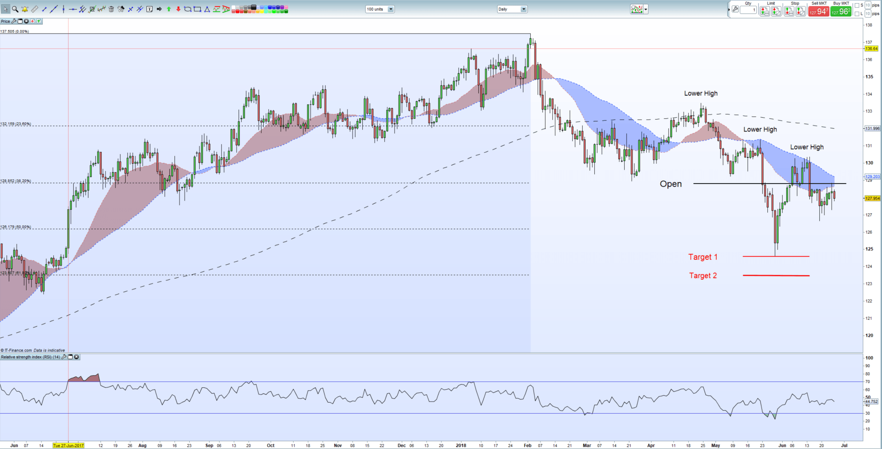Click the 'Target 1' annotation text
Viewport: 882px width, 449px height.
pyautogui.click(x=703, y=257)
